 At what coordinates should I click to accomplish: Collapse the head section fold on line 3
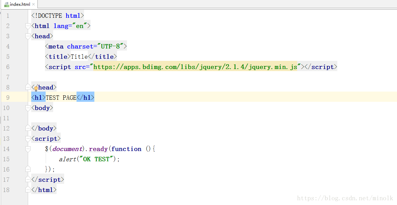pyautogui.click(x=28, y=36)
